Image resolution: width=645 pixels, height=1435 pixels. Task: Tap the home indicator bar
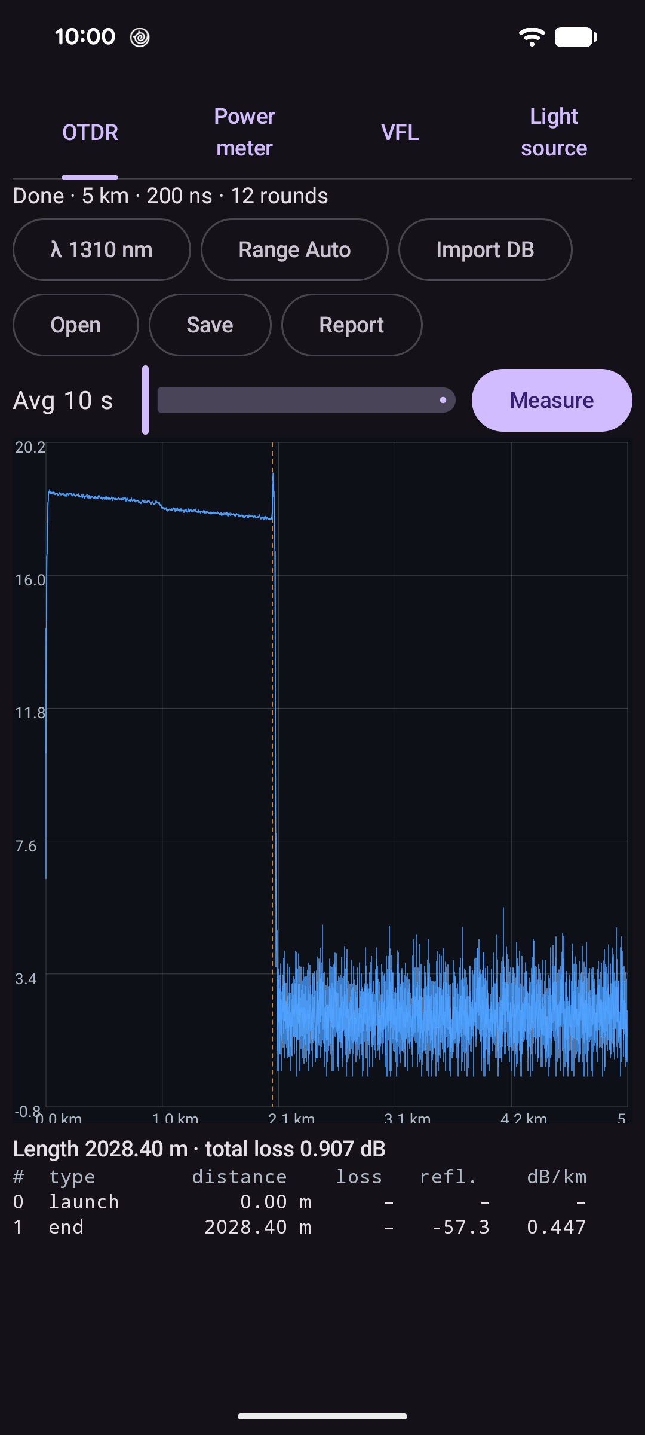coord(322,1416)
